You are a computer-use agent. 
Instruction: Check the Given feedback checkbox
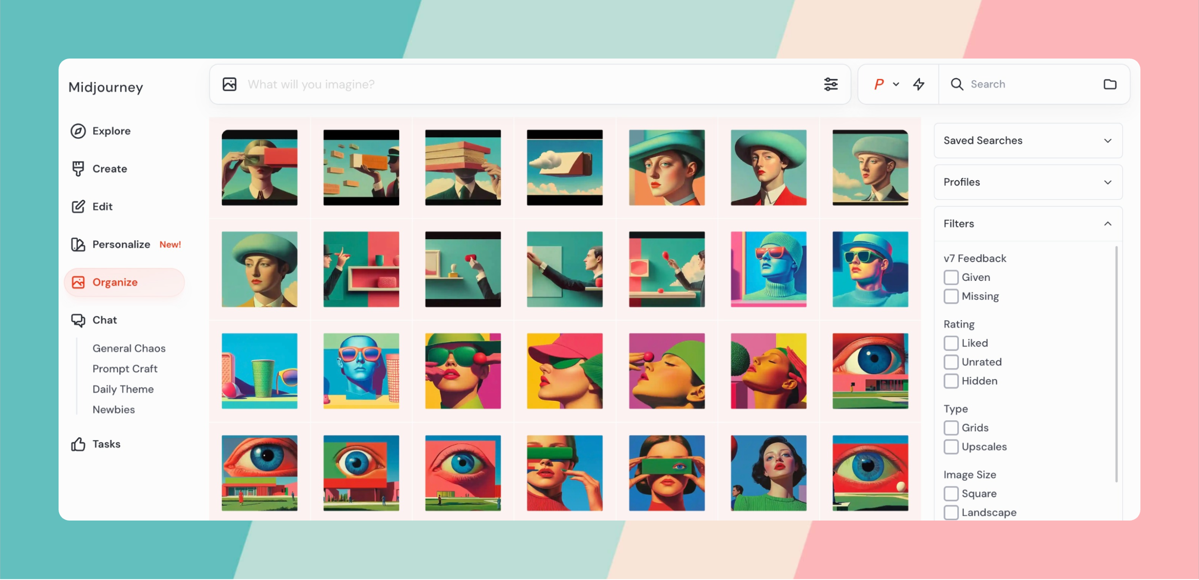click(x=951, y=278)
